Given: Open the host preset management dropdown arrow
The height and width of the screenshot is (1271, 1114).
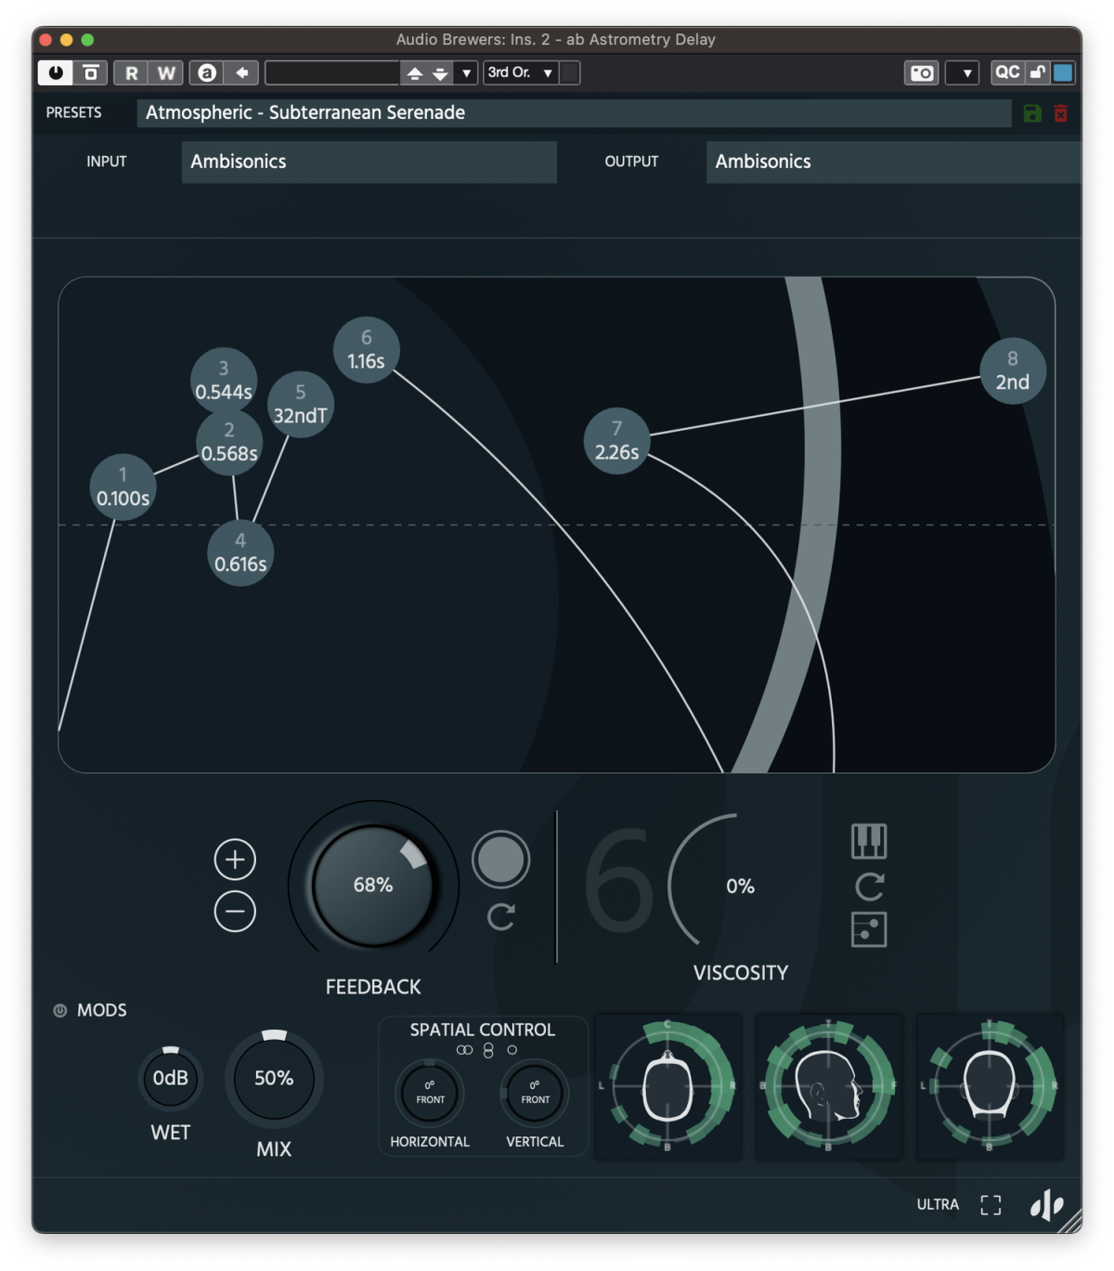Looking at the screenshot, I should pyautogui.click(x=466, y=72).
